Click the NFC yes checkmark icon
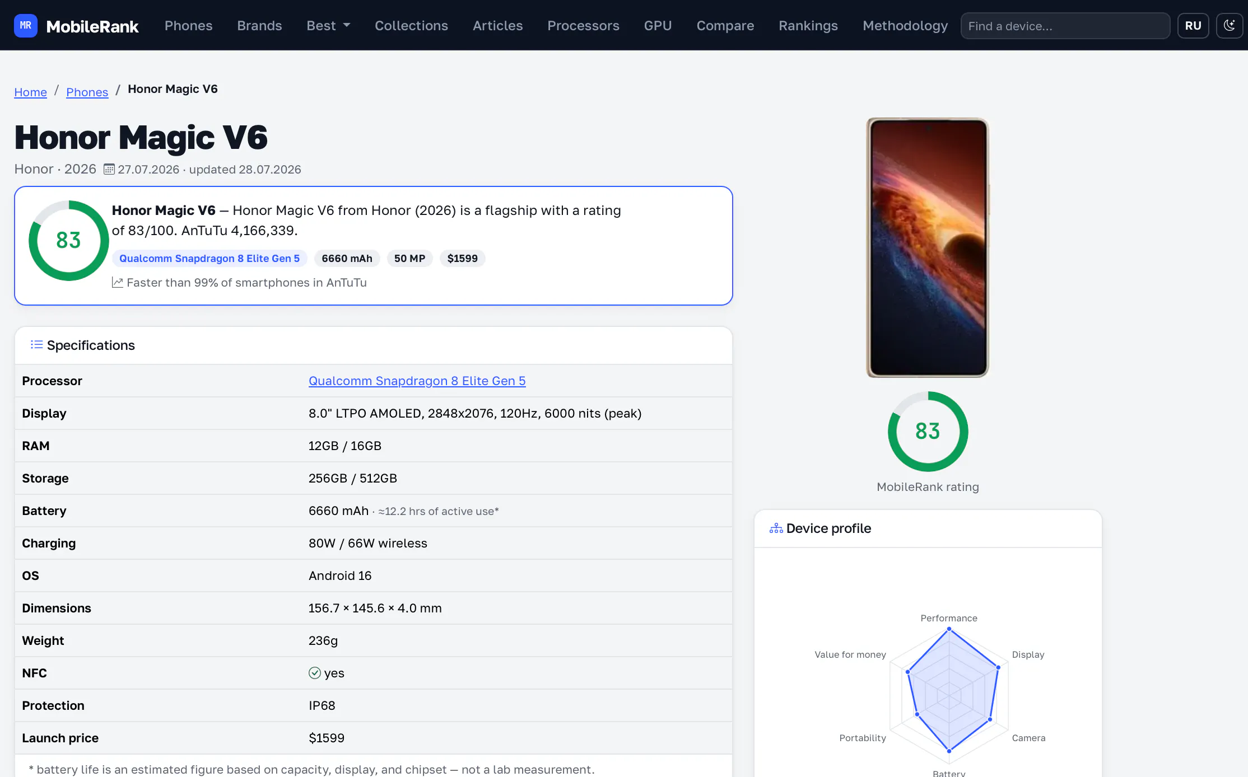The height and width of the screenshot is (777, 1248). coord(315,673)
